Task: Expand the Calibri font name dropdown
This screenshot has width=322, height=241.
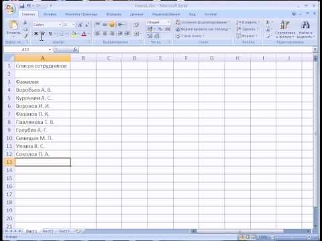Action: point(60,25)
